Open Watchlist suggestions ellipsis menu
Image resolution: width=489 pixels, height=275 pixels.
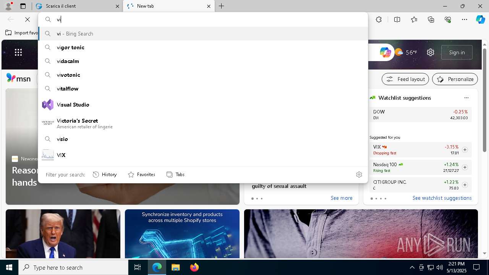(466, 98)
